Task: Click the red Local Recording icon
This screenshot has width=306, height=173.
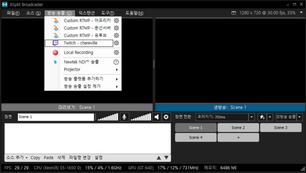Action: (56, 53)
